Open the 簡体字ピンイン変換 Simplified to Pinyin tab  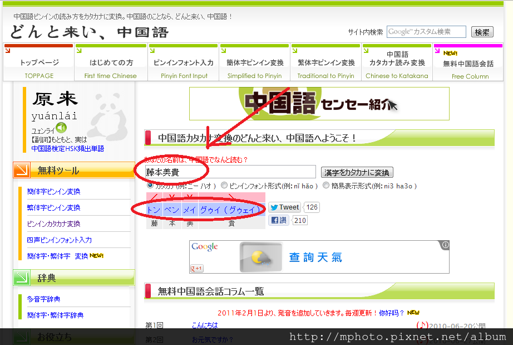(x=254, y=62)
